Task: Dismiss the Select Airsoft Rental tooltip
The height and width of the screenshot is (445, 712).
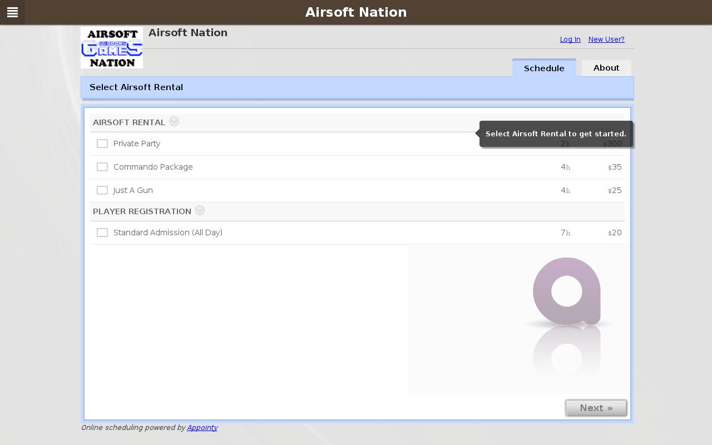Action: (x=556, y=133)
